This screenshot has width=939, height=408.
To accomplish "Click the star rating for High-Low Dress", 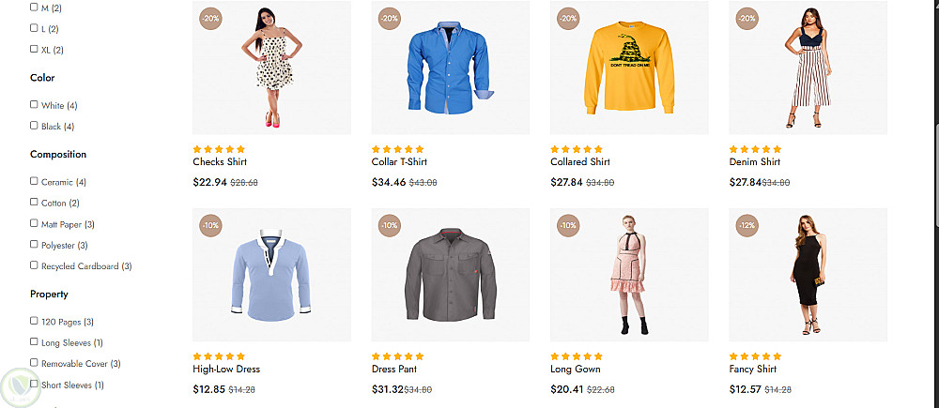I will pyautogui.click(x=219, y=356).
